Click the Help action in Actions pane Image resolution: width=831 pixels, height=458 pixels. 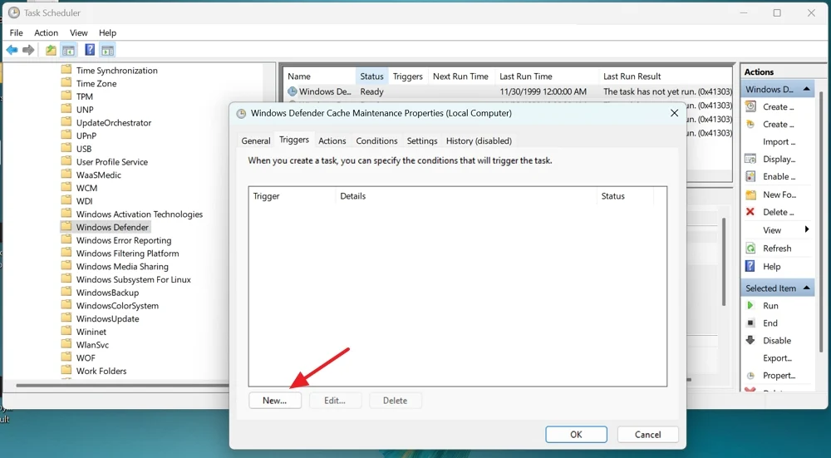[x=771, y=267]
